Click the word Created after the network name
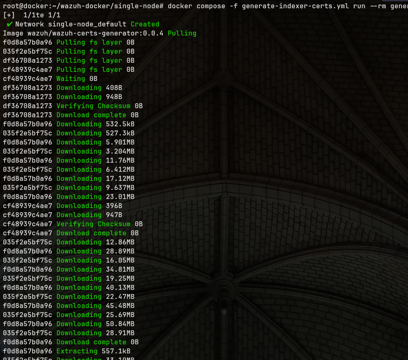Viewport: 408px width, 360px height. pos(145,24)
